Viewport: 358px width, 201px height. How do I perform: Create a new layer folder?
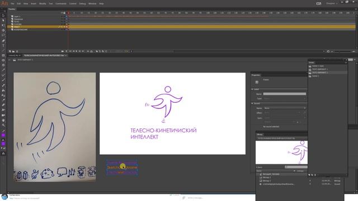[x=13, y=51]
